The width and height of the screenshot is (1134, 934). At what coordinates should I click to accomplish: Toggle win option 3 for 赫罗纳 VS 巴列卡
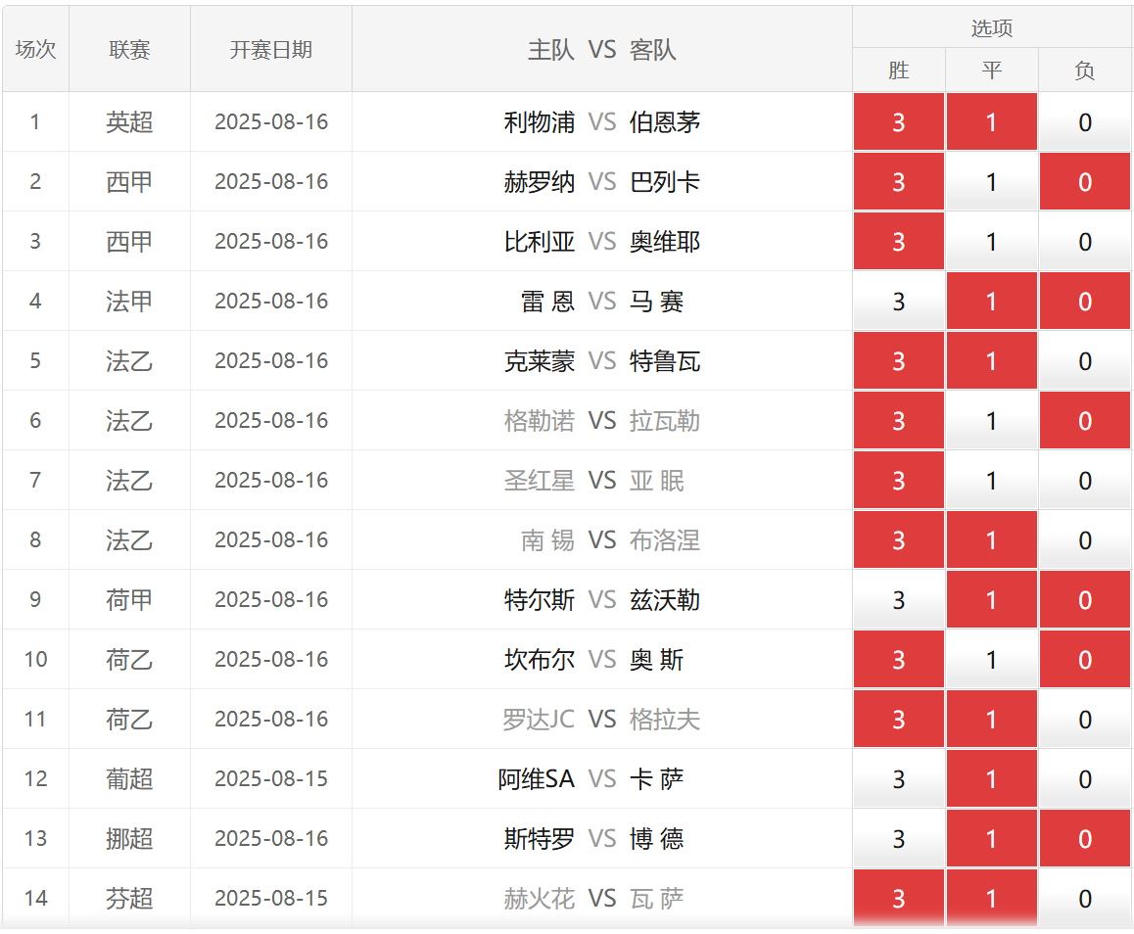tap(898, 181)
